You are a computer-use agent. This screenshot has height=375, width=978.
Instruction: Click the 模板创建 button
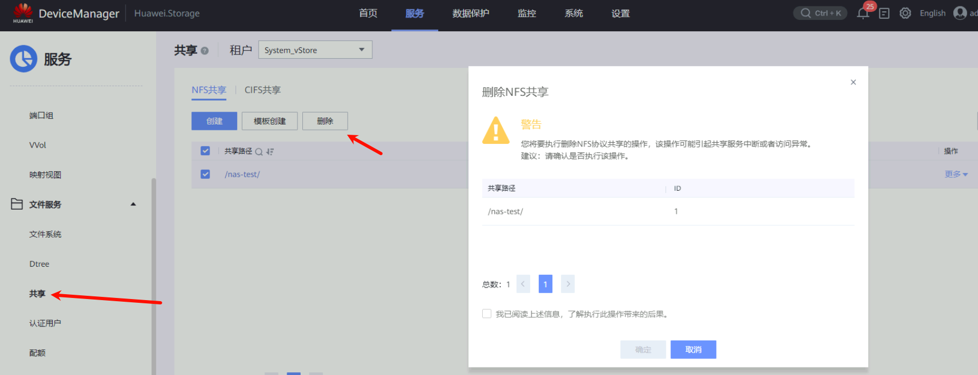coord(269,121)
